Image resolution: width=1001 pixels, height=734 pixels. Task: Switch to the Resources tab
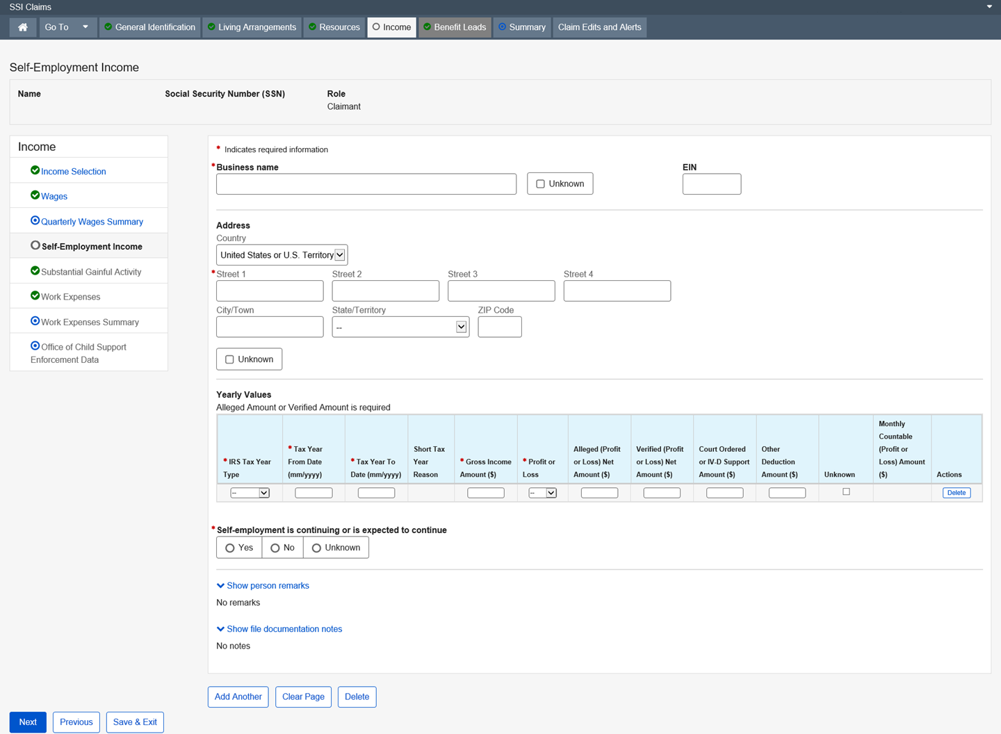coord(334,27)
